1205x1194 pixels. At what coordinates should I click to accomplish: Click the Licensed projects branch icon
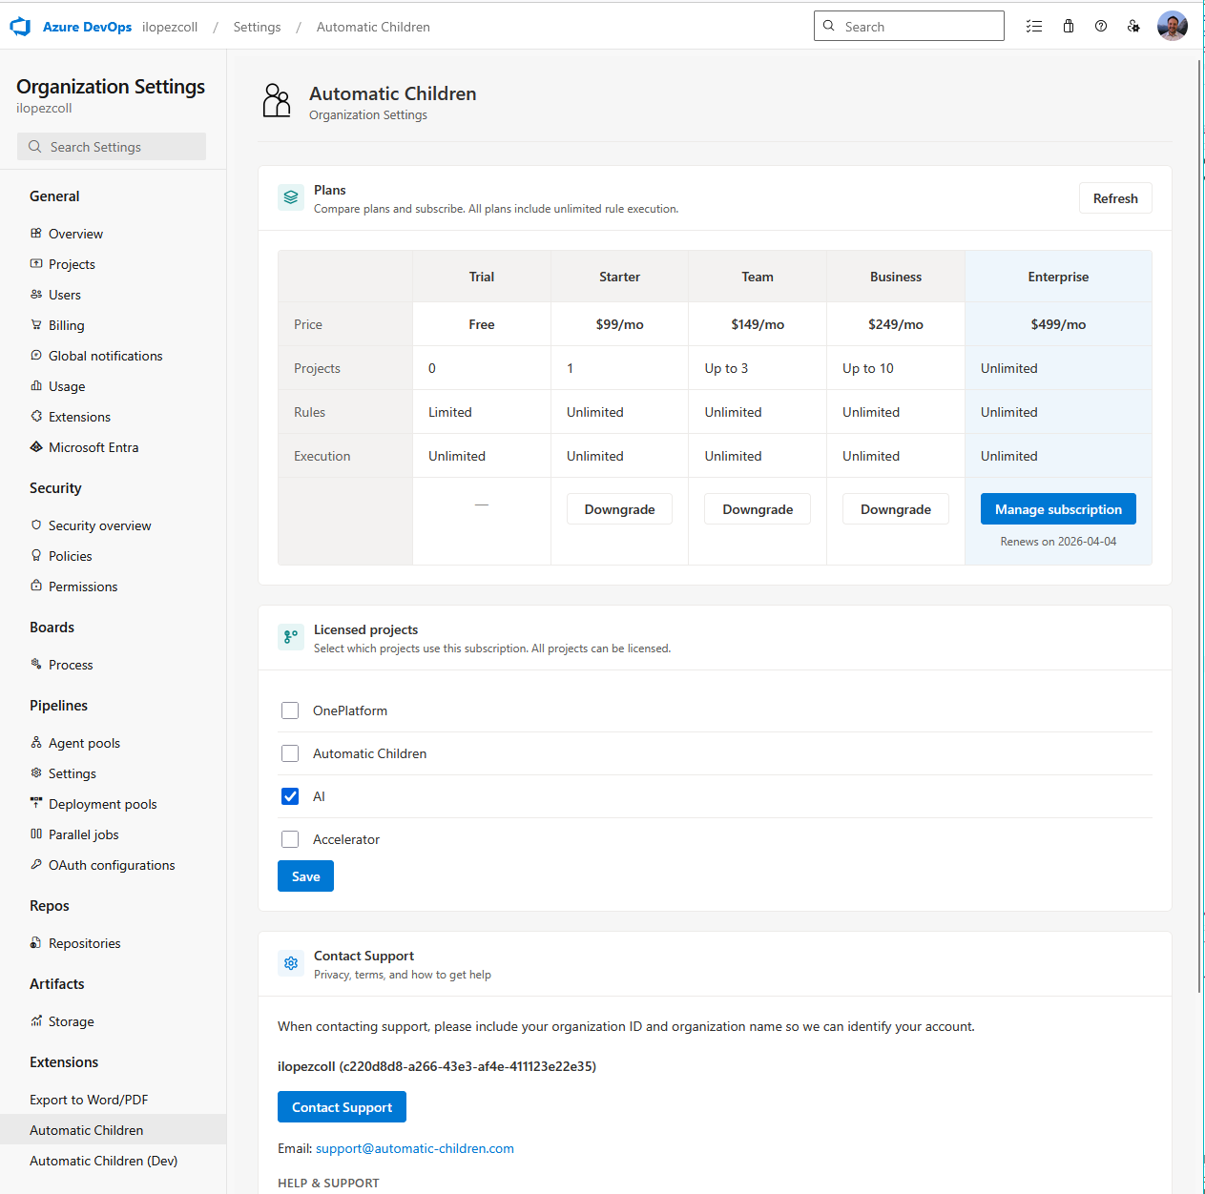pyautogui.click(x=291, y=637)
